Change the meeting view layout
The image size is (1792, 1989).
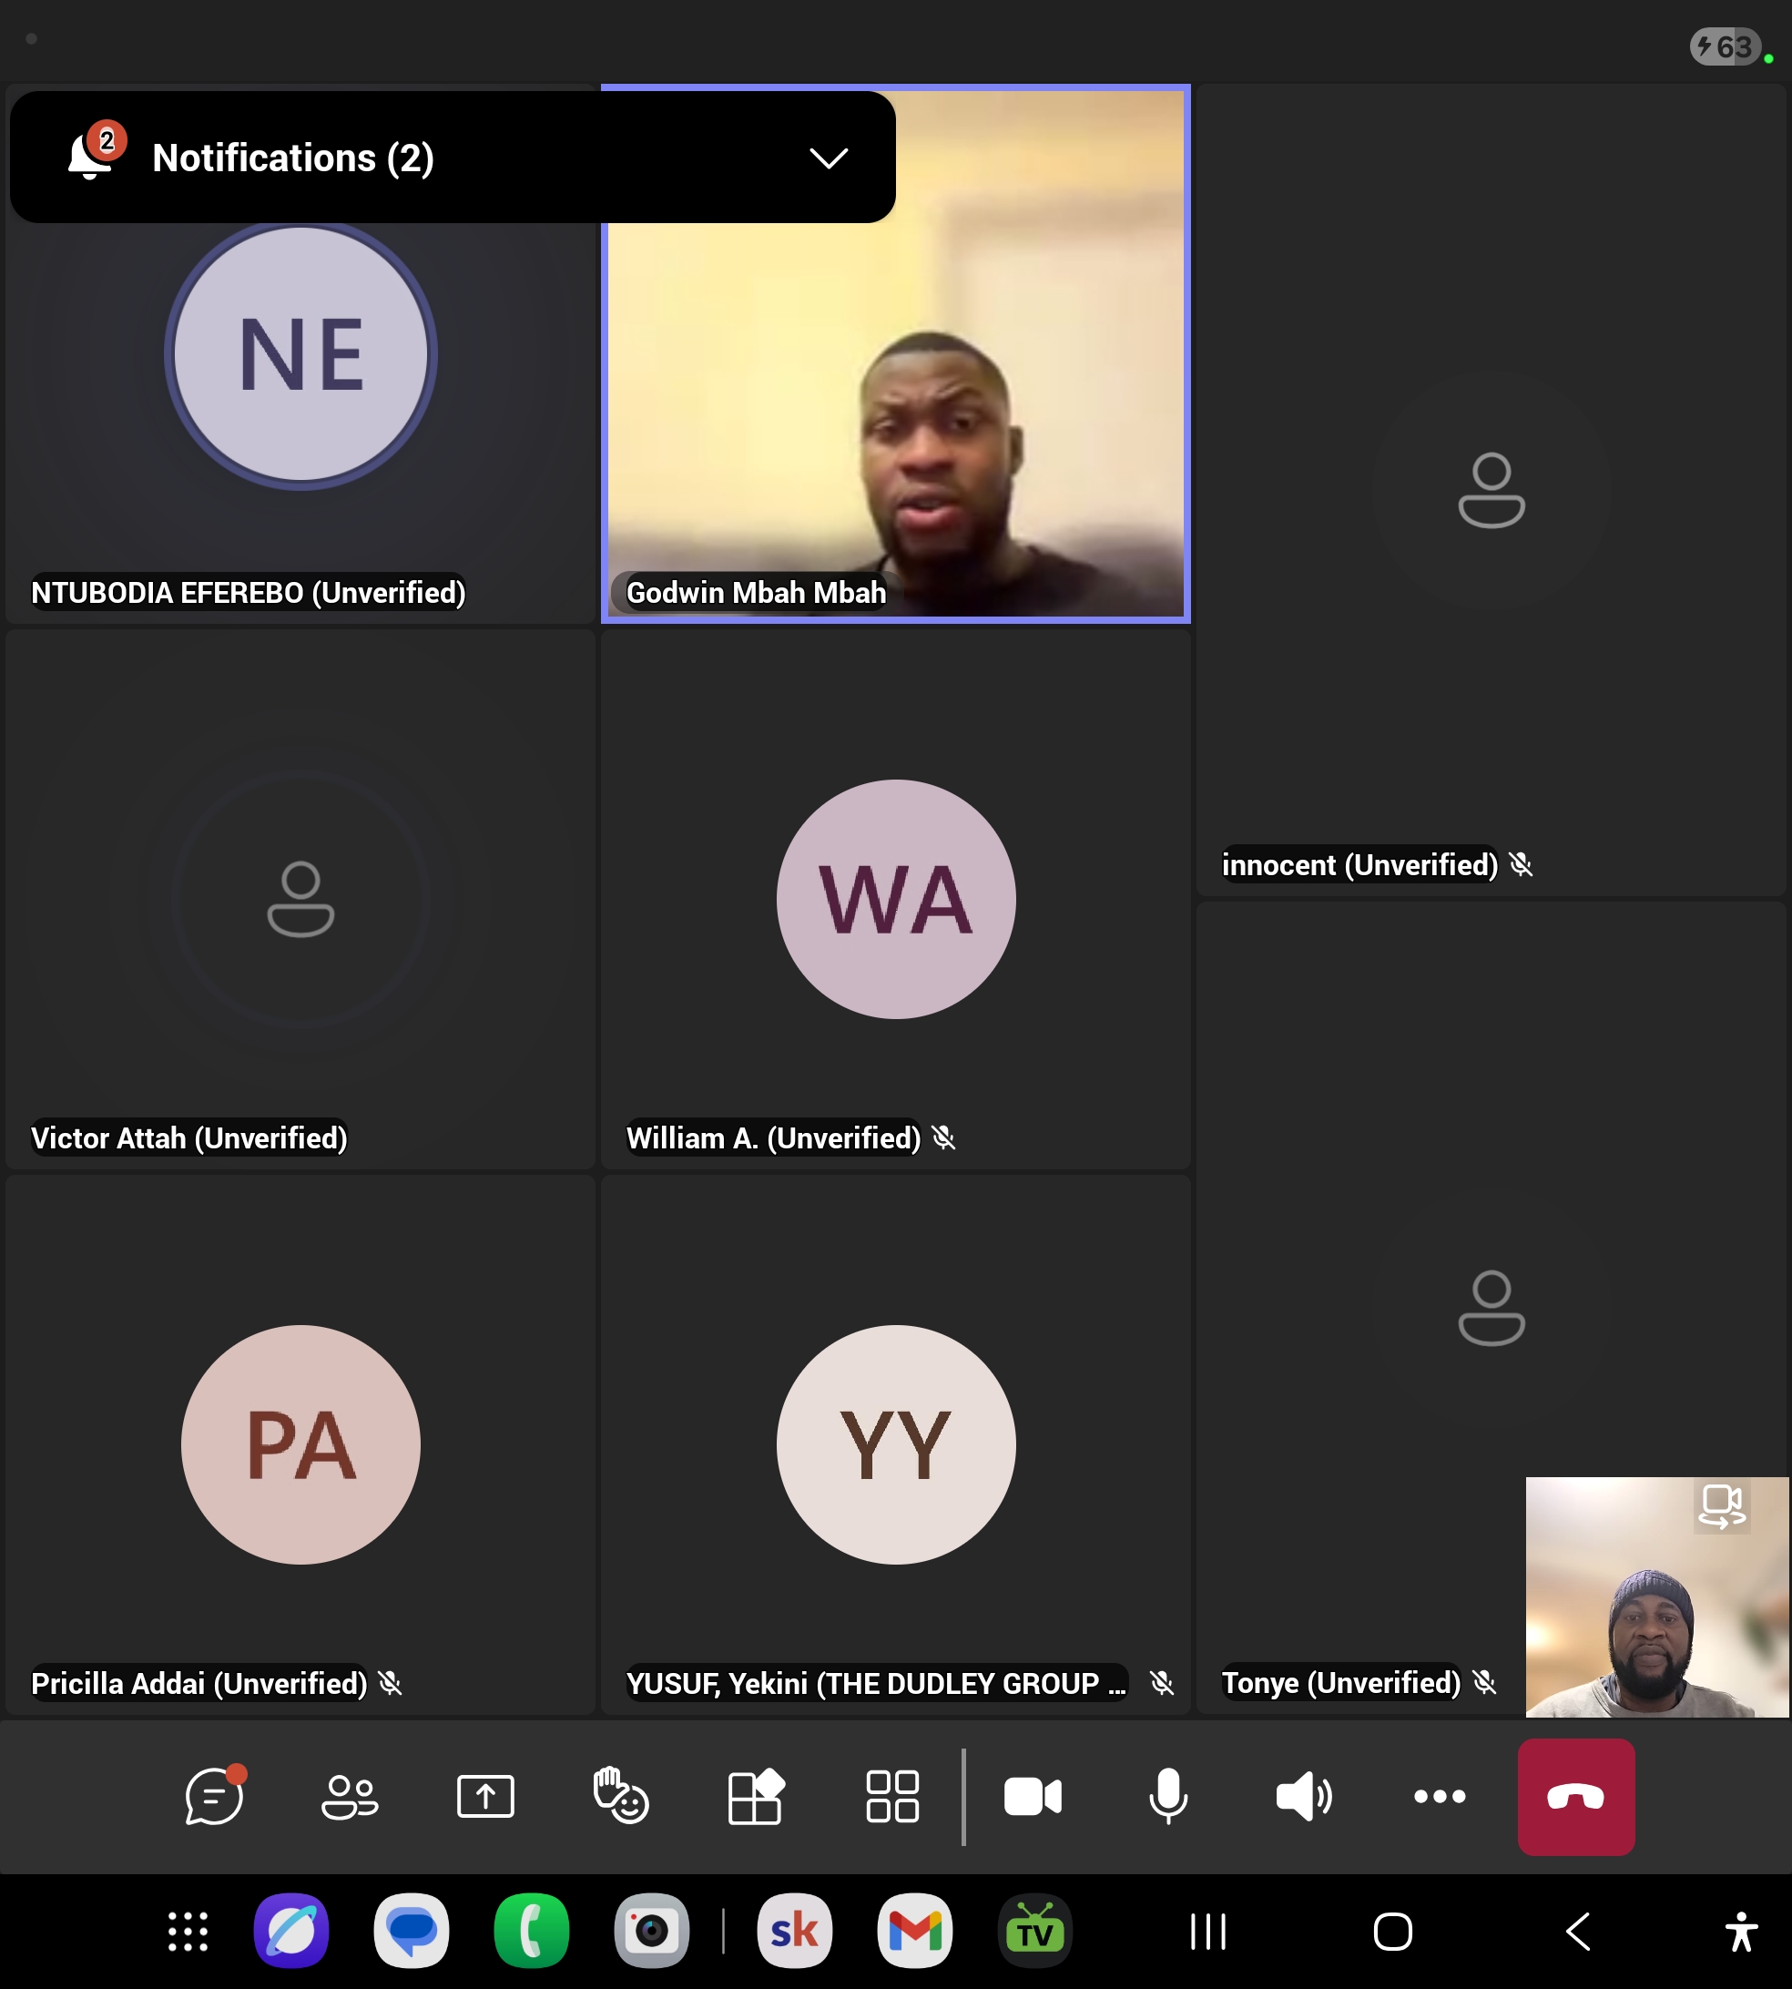point(892,1796)
